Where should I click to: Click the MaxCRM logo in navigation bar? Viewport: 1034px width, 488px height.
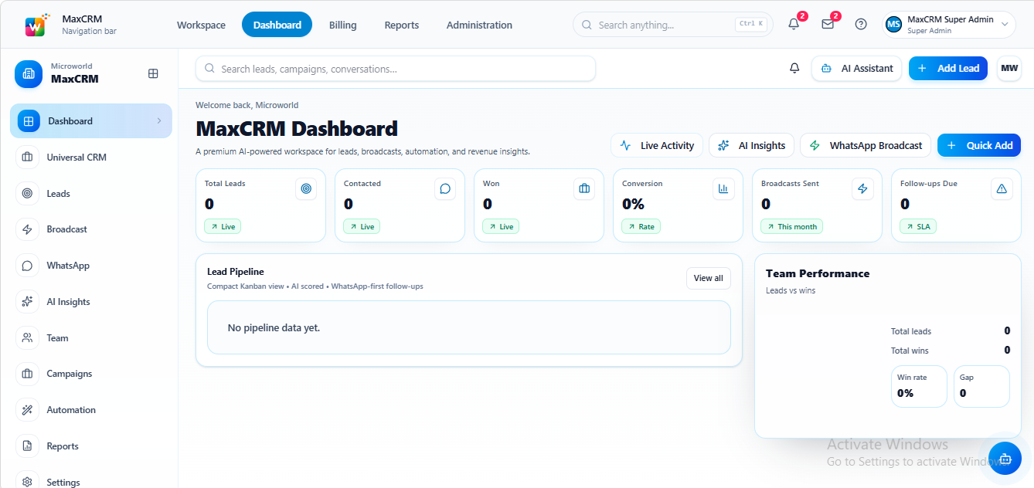pyautogui.click(x=38, y=25)
